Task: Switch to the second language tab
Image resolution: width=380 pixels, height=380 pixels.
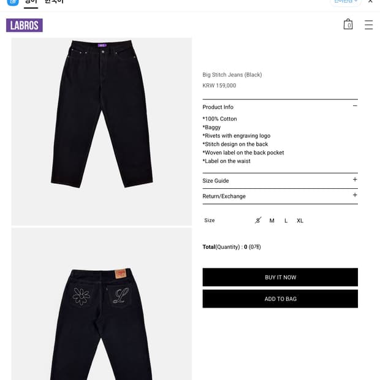Action: click(x=54, y=2)
